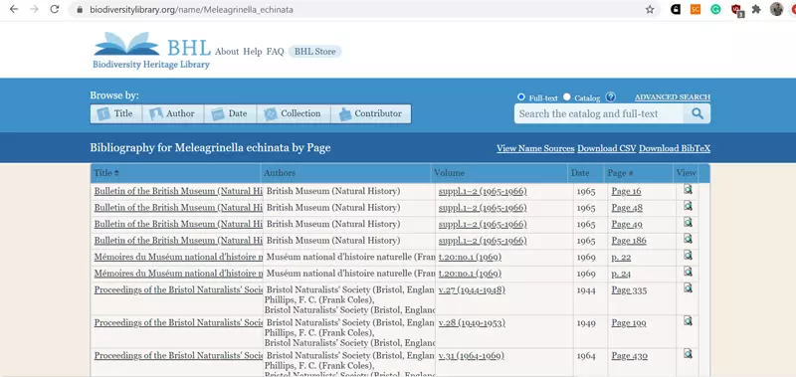The height and width of the screenshot is (377, 796).
Task: Reload the page with refresh icon
Action: point(55,9)
